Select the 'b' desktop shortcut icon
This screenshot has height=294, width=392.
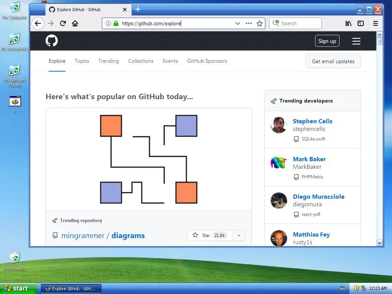click(x=15, y=105)
